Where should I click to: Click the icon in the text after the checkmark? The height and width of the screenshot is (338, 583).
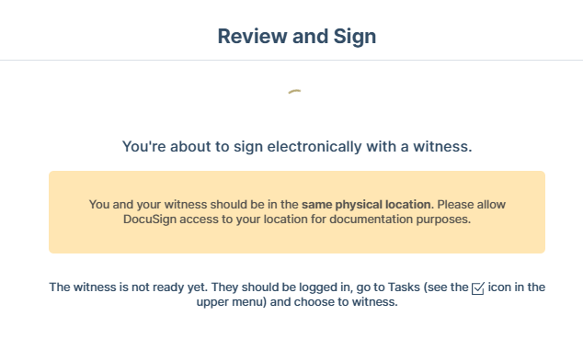(499, 287)
